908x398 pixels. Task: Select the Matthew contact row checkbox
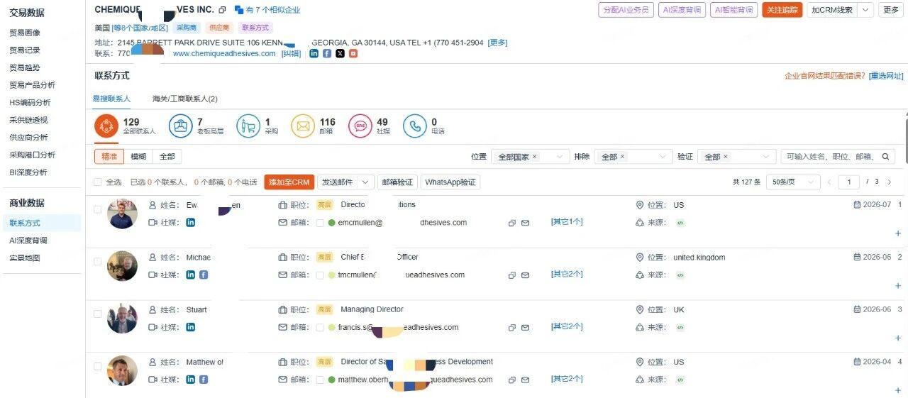click(98, 366)
